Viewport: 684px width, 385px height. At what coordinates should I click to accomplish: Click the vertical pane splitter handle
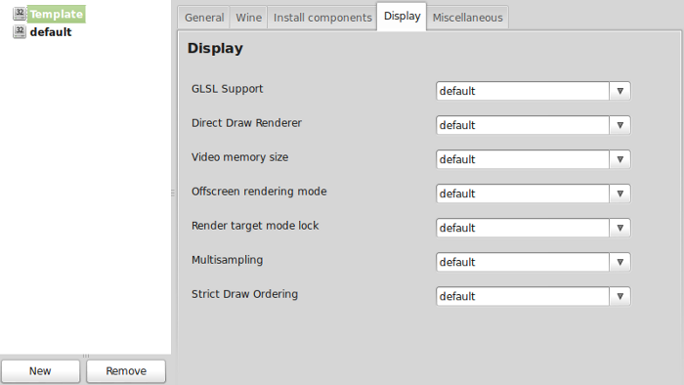[x=173, y=192]
